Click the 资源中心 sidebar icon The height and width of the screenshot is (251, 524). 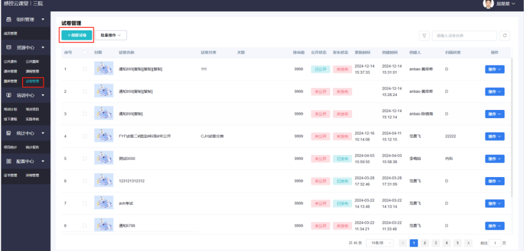pyautogui.click(x=9, y=47)
